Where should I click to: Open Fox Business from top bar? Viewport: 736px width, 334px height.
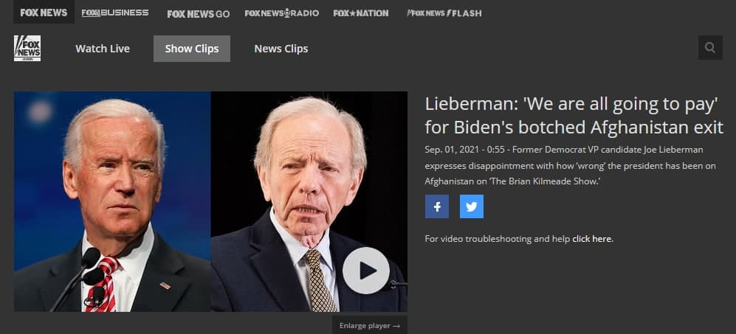point(115,13)
